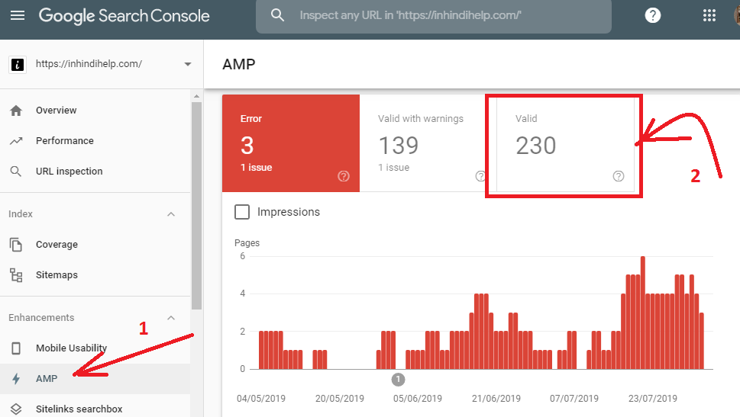Viewport: 740px width, 417px height.
Task: Open help tooltip in Error card
Action: (x=344, y=176)
